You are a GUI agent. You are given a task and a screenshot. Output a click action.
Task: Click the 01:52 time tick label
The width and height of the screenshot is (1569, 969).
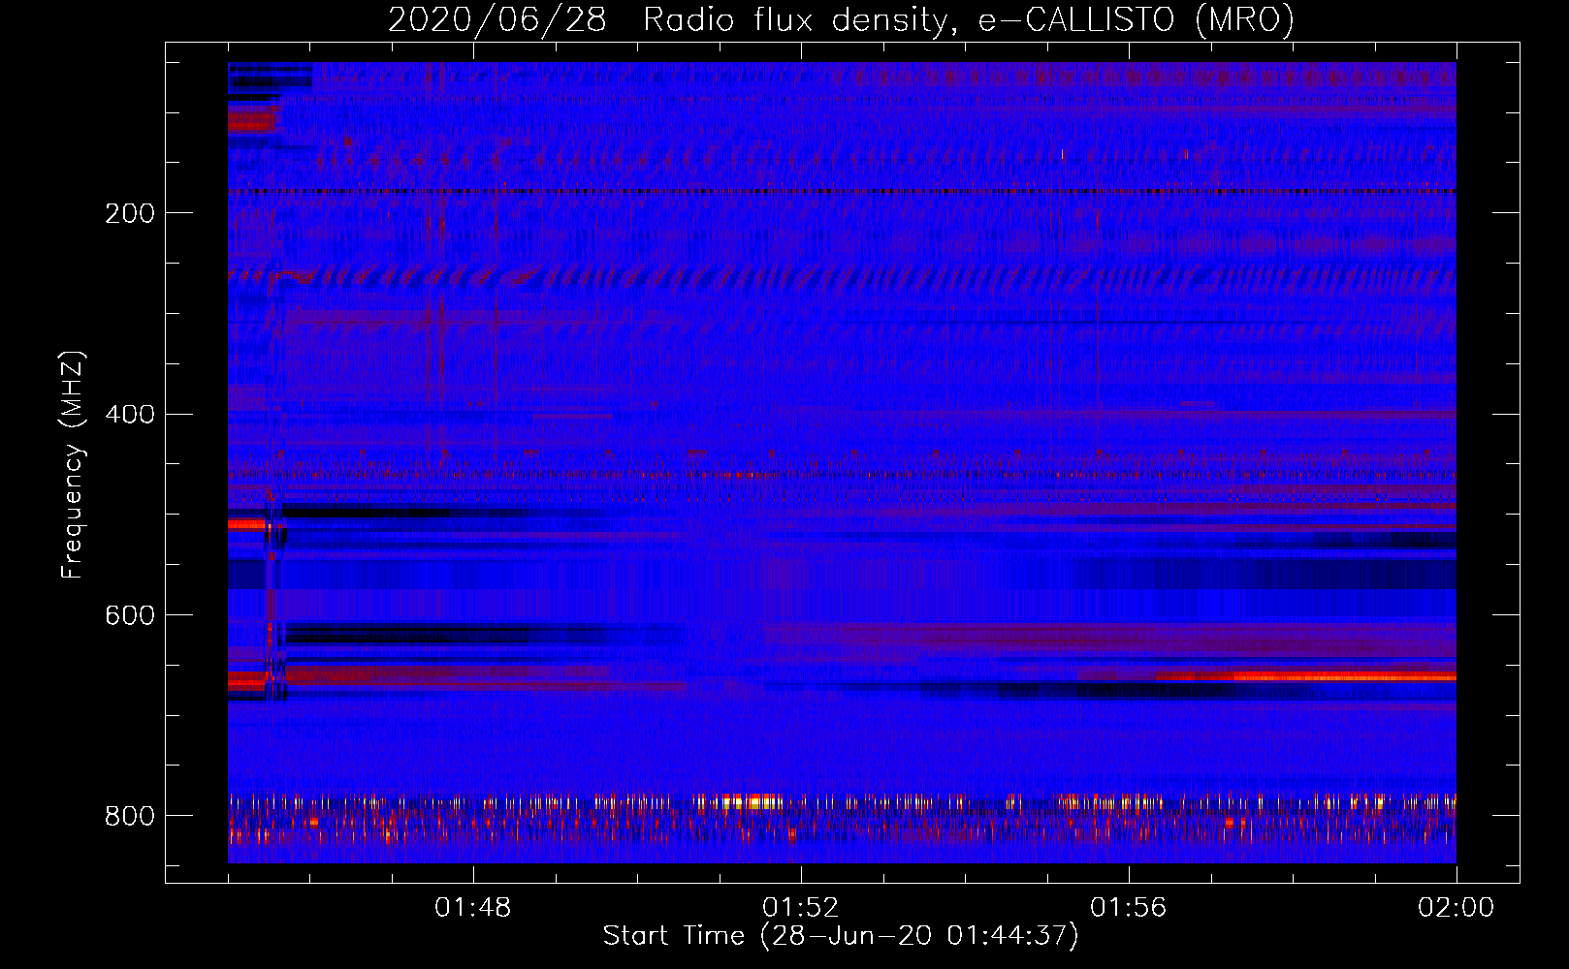(801, 908)
